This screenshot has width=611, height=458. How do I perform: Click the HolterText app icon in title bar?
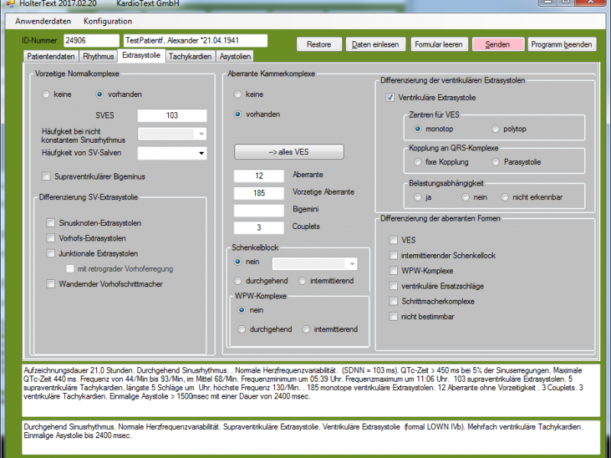point(11,3)
